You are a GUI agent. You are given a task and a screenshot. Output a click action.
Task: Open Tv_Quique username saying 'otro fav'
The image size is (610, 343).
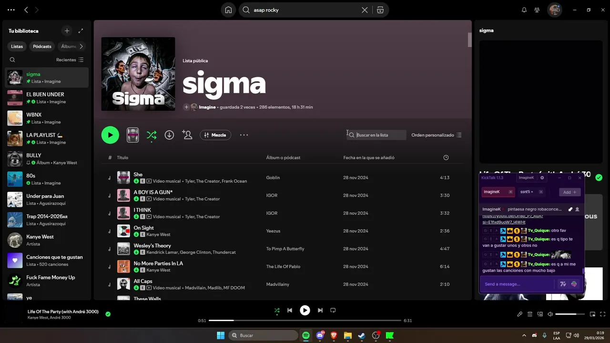click(x=539, y=231)
